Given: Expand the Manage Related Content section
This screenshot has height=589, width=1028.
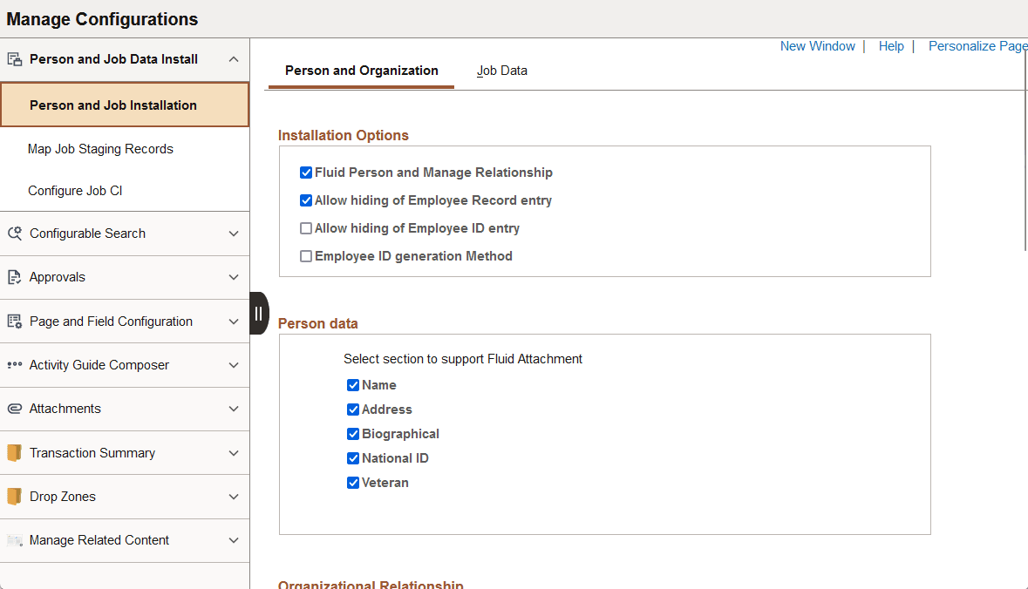Looking at the screenshot, I should tap(233, 540).
